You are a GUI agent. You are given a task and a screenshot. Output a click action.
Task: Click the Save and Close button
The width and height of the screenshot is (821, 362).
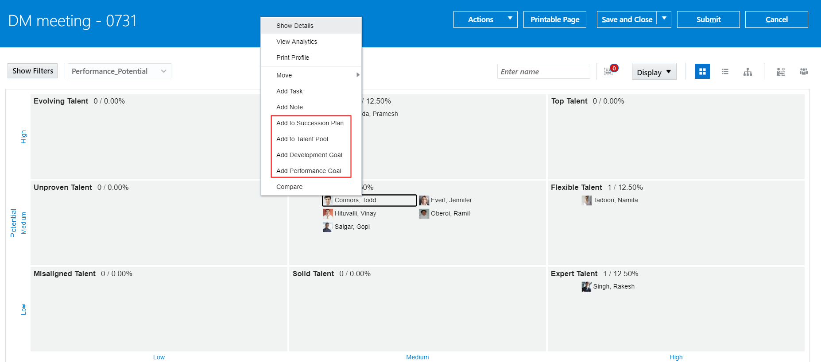click(627, 19)
